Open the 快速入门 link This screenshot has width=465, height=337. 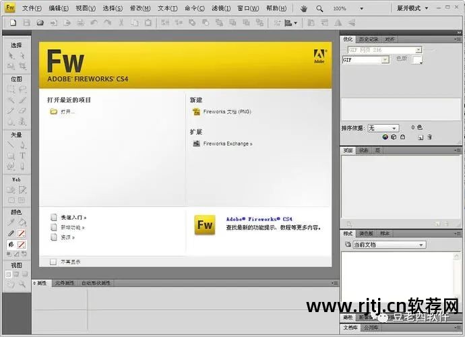pyautogui.click(x=73, y=218)
